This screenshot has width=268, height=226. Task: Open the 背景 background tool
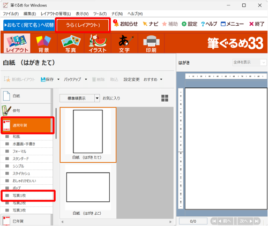point(43,43)
